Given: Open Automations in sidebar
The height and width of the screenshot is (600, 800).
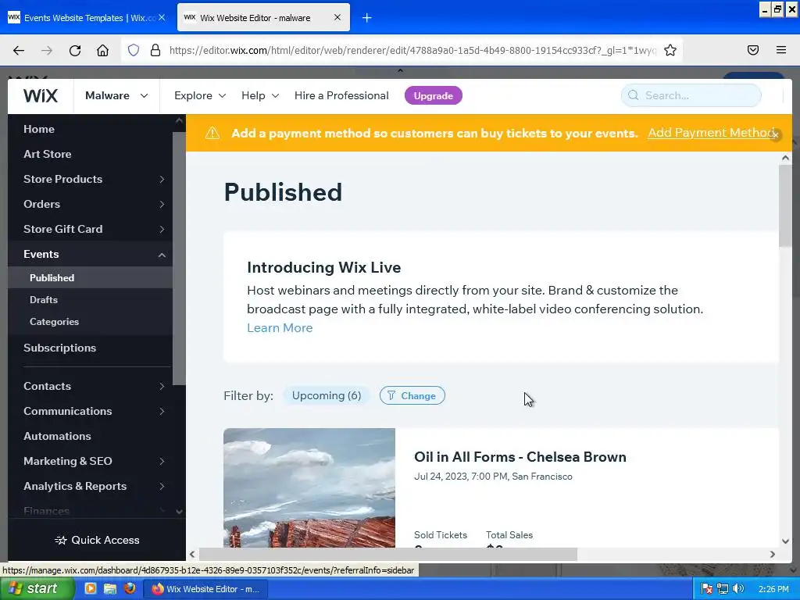Looking at the screenshot, I should click(x=57, y=436).
